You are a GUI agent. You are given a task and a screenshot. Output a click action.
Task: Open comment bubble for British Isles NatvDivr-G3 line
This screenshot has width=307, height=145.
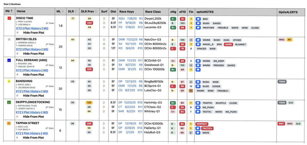(x=198, y=40)
